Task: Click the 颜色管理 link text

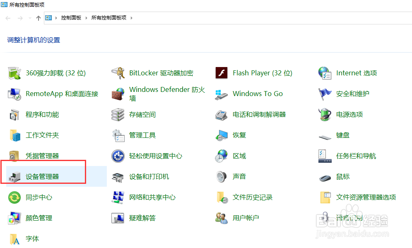Action: click(39, 218)
